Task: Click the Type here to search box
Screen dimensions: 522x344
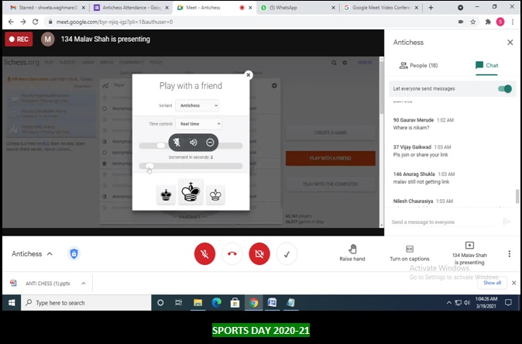Action: (x=86, y=303)
